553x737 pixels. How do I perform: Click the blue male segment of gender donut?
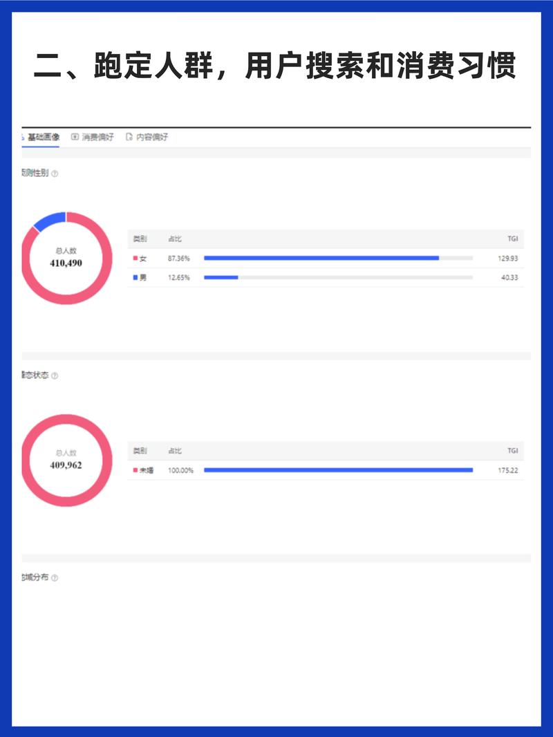click(x=48, y=221)
